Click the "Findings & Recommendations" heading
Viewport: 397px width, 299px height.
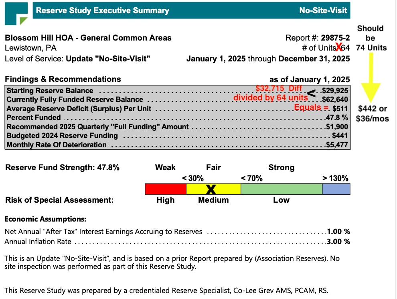click(63, 79)
